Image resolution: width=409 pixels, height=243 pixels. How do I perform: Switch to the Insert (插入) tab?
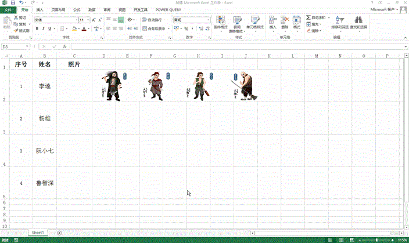point(39,10)
